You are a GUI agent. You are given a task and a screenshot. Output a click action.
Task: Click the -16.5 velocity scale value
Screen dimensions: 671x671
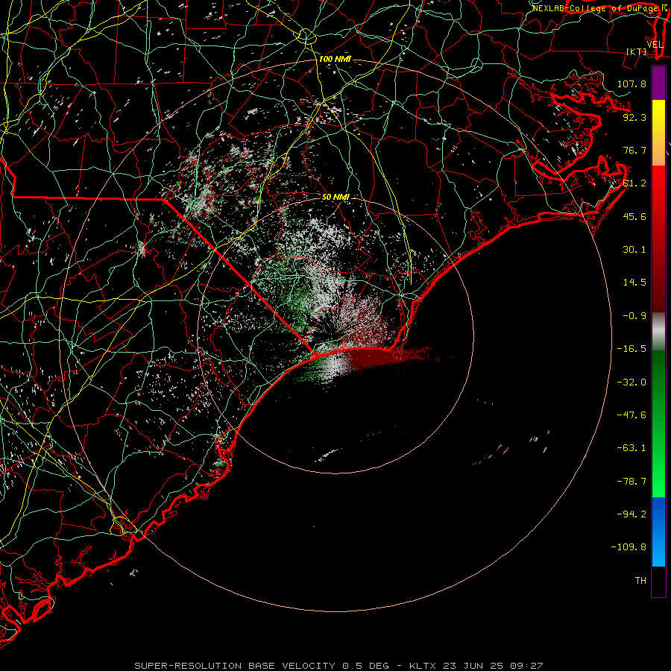(631, 349)
